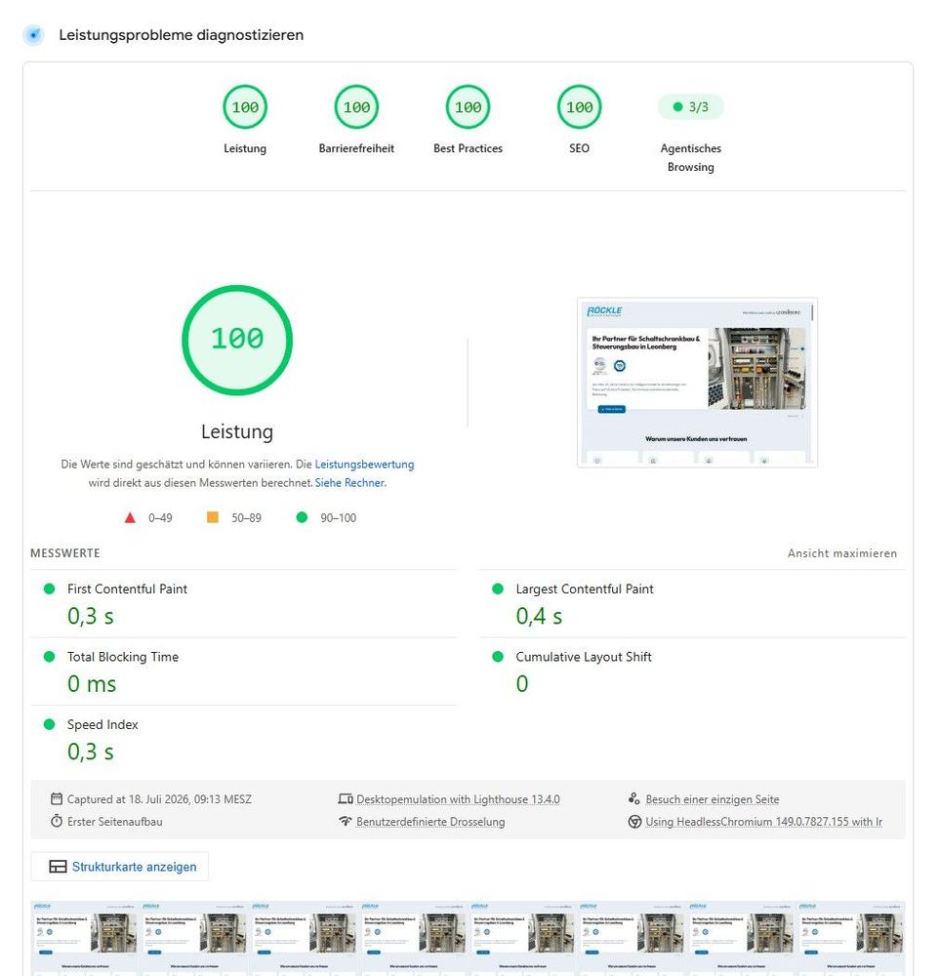Click the Erster Seitenaufbau text
This screenshot has width=939, height=976.
click(114, 822)
